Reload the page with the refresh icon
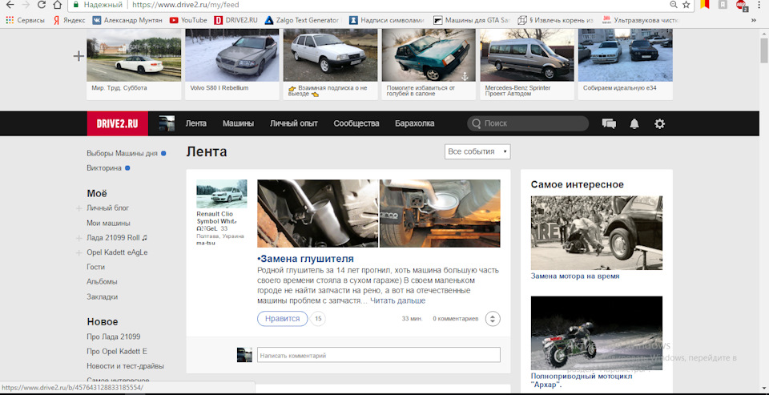The height and width of the screenshot is (395, 769). click(42, 5)
